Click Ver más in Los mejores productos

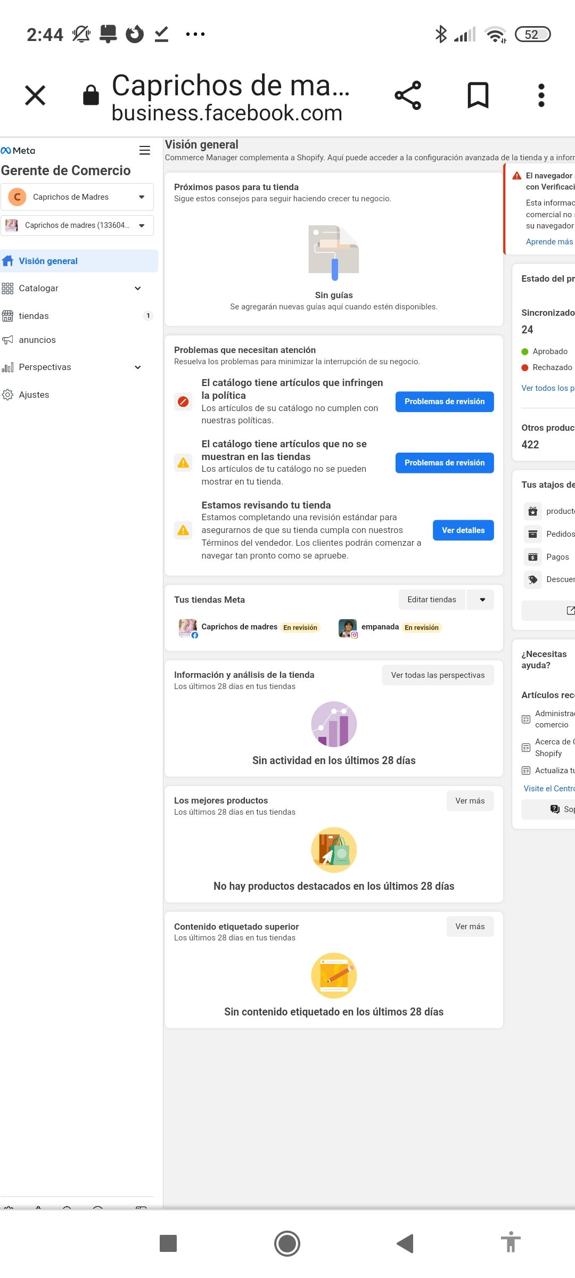pos(470,801)
